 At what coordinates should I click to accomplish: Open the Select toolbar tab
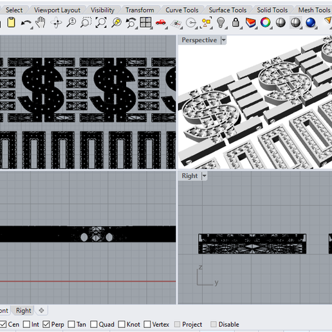pyautogui.click(x=14, y=10)
